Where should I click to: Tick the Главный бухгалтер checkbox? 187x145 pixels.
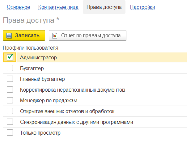point(10,79)
